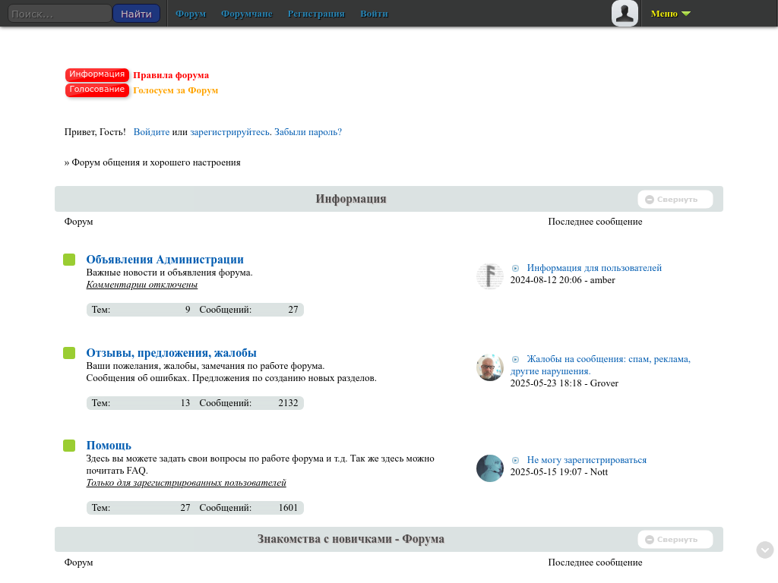This screenshot has width=778, height=583.
Task: Click the guest profile avatar icon
Action: [625, 14]
